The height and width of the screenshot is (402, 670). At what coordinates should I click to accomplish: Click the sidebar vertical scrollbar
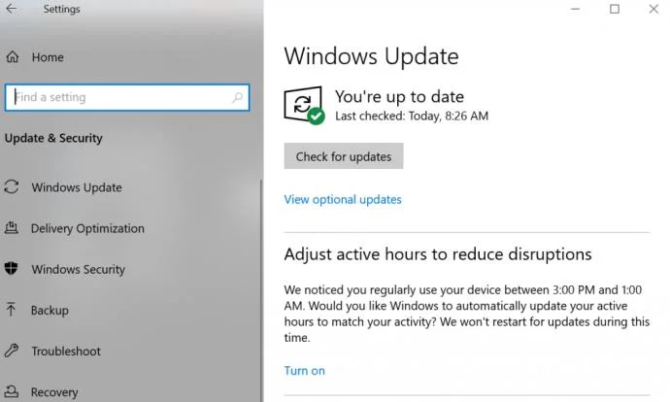(x=261, y=290)
